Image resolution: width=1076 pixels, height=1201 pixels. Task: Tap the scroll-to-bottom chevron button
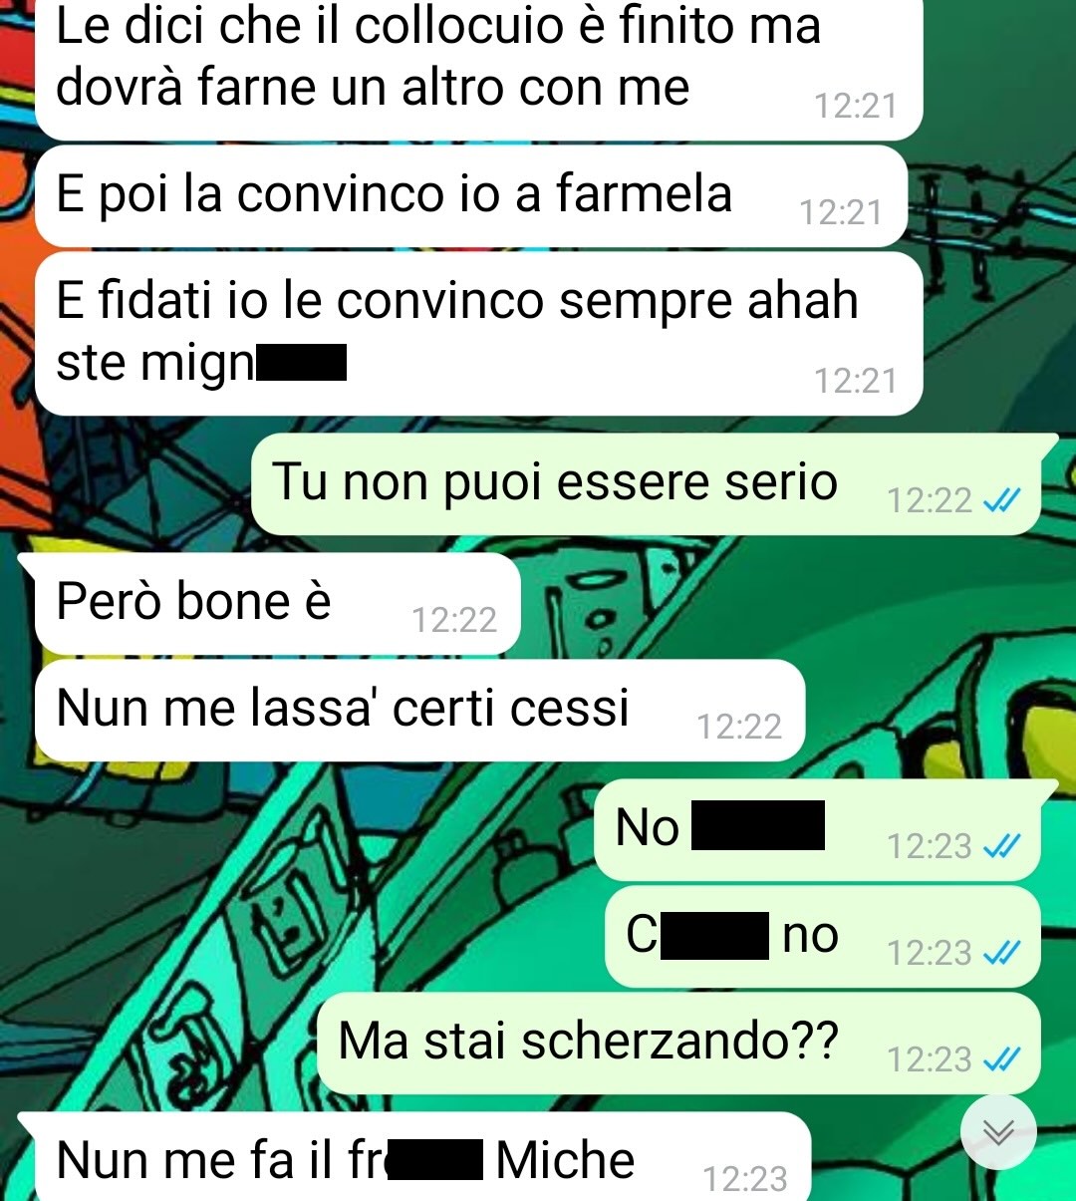click(x=998, y=1132)
